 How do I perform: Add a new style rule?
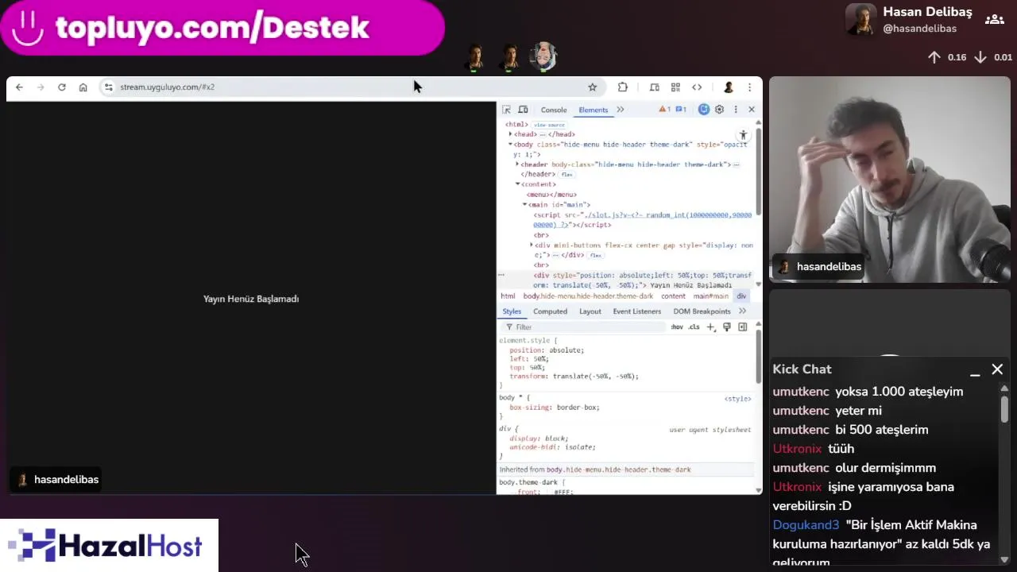[x=711, y=327]
